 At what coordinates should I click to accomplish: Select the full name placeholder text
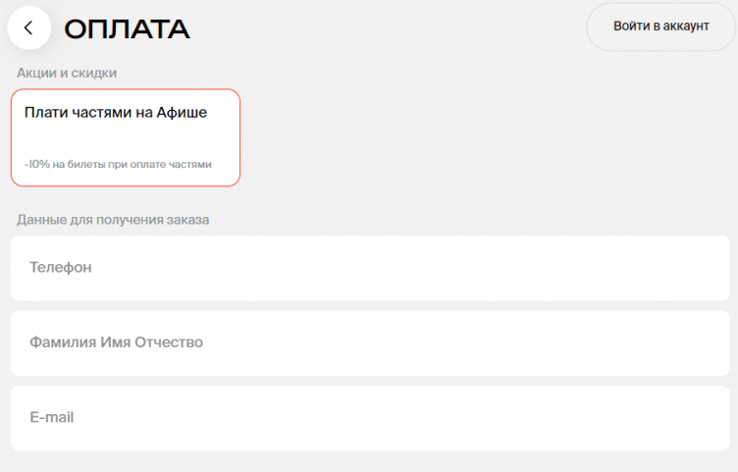pos(116,342)
